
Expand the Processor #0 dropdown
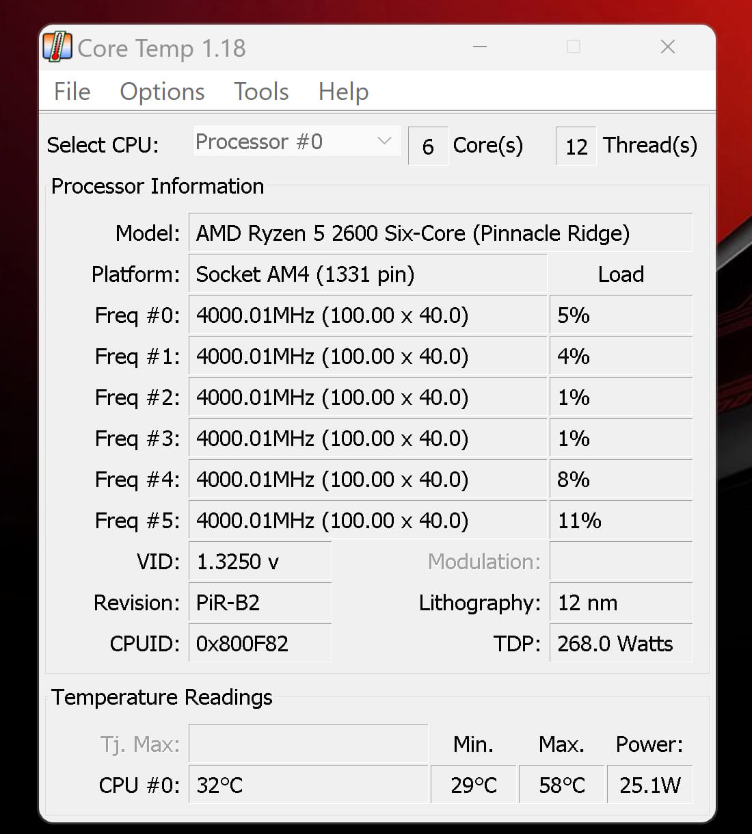tap(297, 142)
